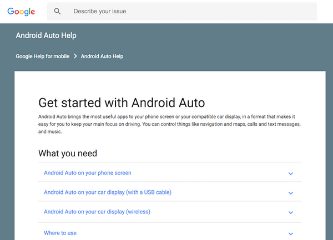Go to Google Help for mobile breadcrumb
Screen dimensions: 333x240
42,56
